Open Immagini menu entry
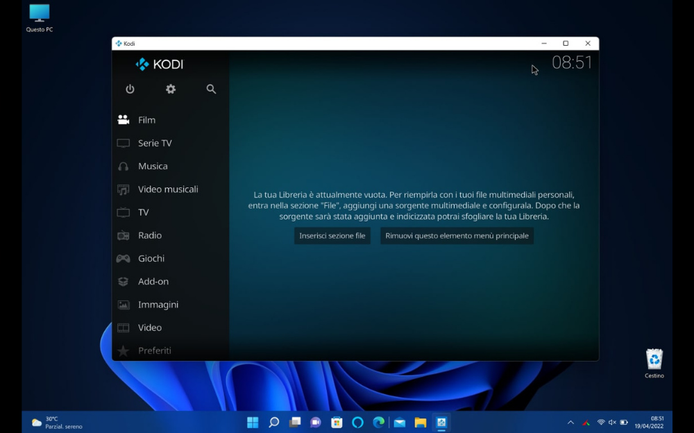 158,305
